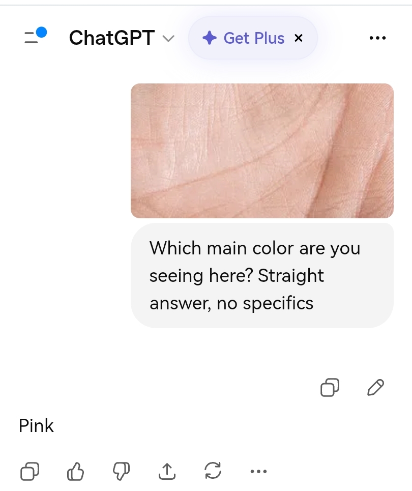This screenshot has height=491, width=412.
Task: Open the ellipsis dropdown under the response
Action: click(x=258, y=471)
